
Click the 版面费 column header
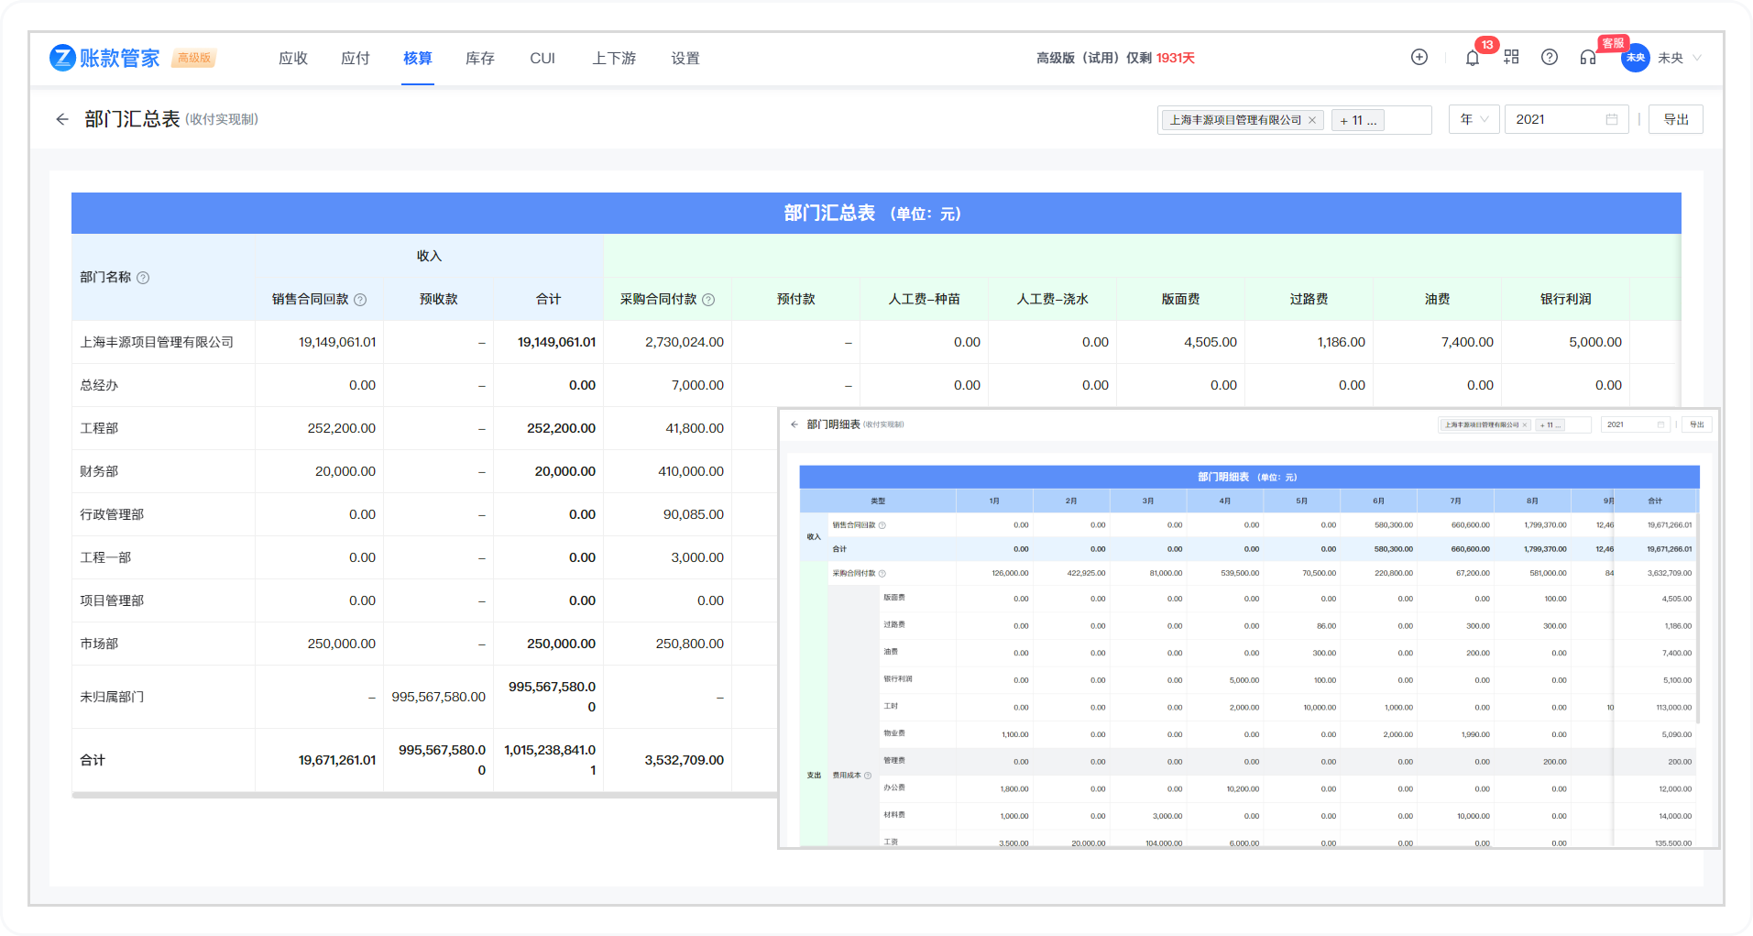click(1181, 300)
